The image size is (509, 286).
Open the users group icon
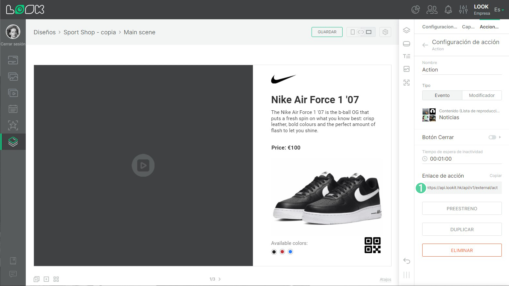432,10
